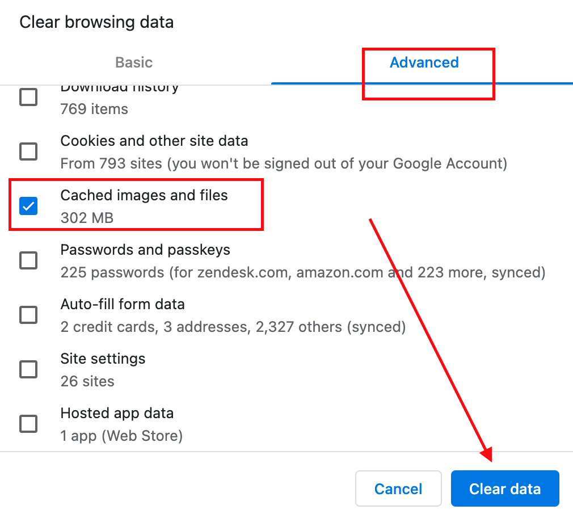Click the 'Hosted app data' label
The width and height of the screenshot is (573, 514).
tap(117, 413)
